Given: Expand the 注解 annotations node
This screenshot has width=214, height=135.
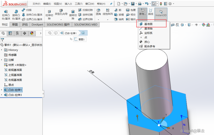Looking at the screenshot, I should [x=2, y=60].
